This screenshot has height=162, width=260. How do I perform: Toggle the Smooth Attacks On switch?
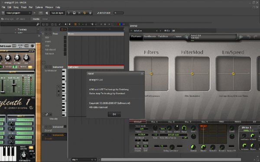pyautogui.click(x=138, y=146)
